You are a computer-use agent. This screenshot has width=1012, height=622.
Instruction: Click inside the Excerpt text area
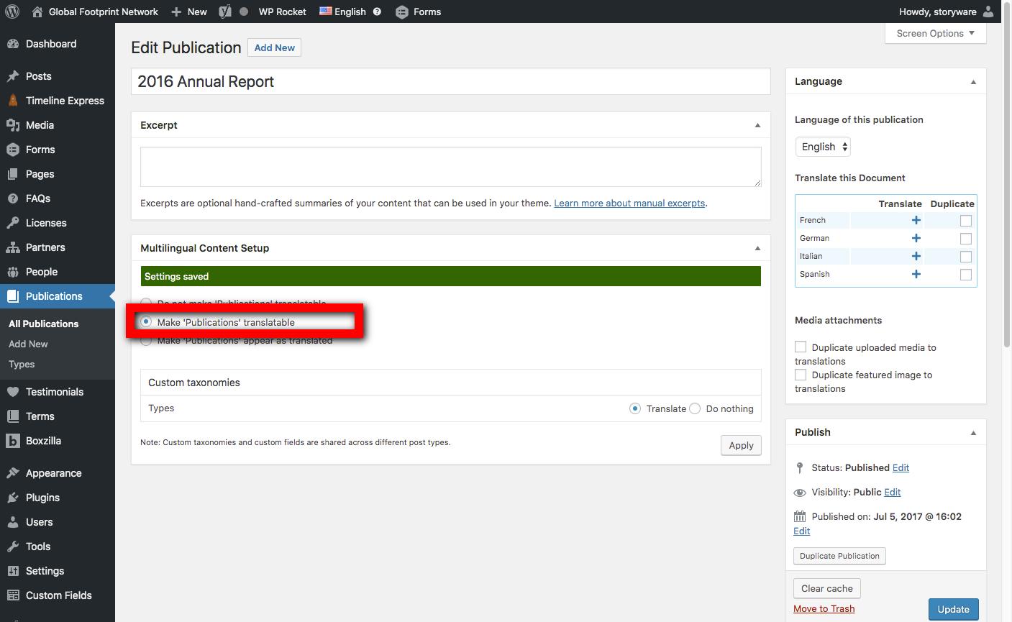point(450,167)
